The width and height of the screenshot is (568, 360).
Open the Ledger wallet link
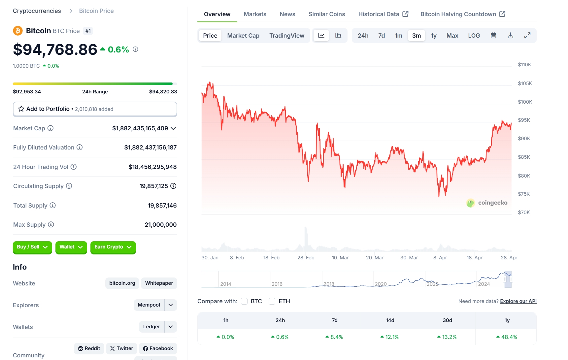(151, 327)
